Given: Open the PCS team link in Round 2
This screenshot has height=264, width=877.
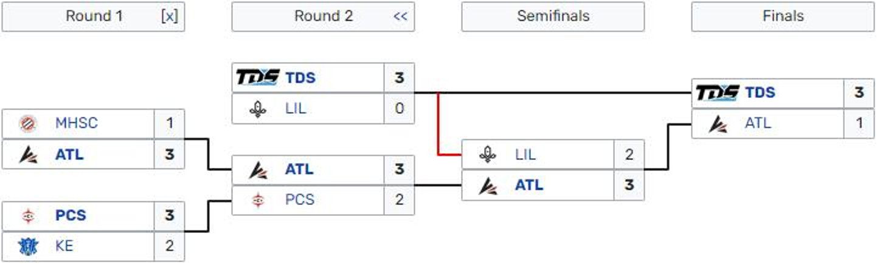Looking at the screenshot, I should (300, 200).
